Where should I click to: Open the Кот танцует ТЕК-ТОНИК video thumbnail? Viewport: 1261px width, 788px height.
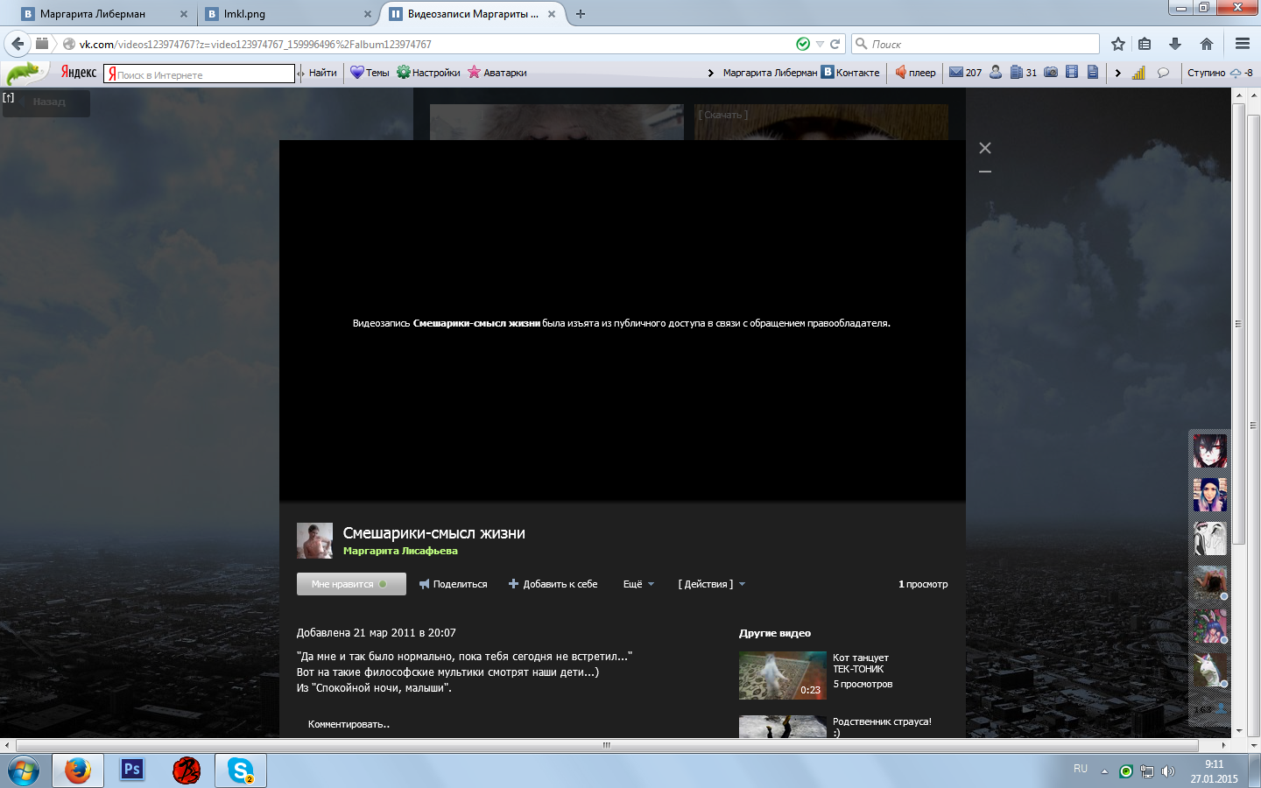782,675
